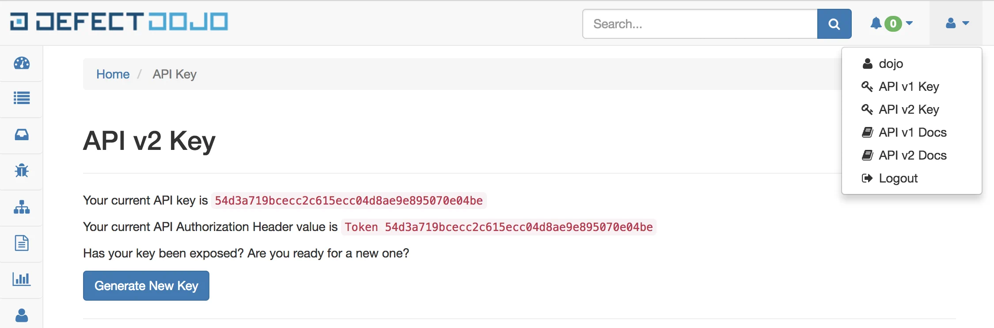Viewport: 994px width, 328px height.
Task: Open the products list sidebar icon
Action: [22, 98]
